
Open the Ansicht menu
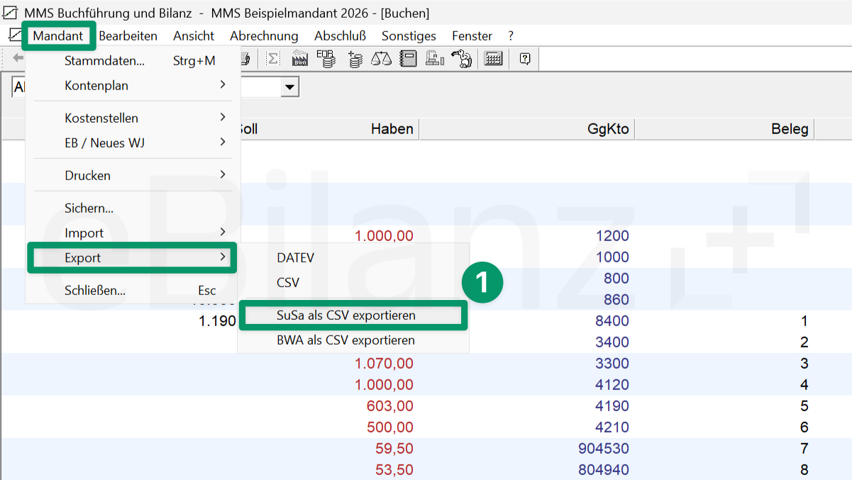[x=194, y=35]
